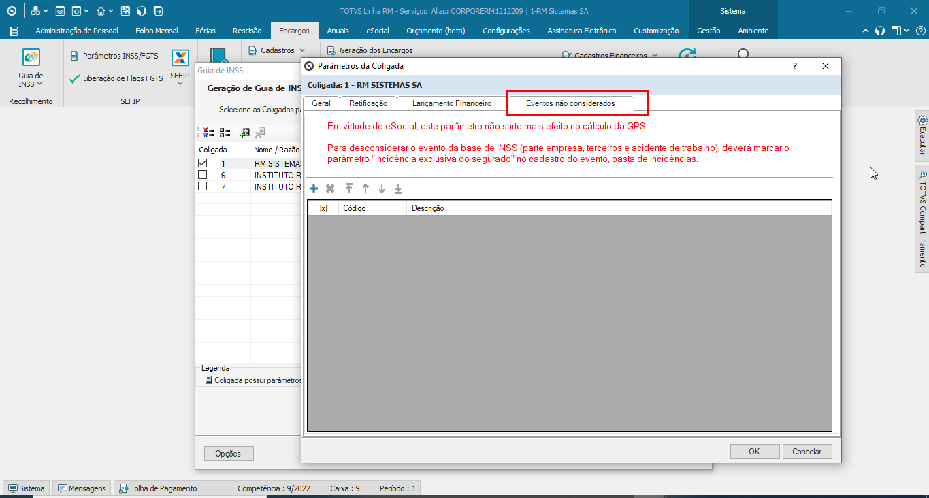
Task: Click the green-plus parameters icon in Guia de INSS
Action: click(x=244, y=133)
